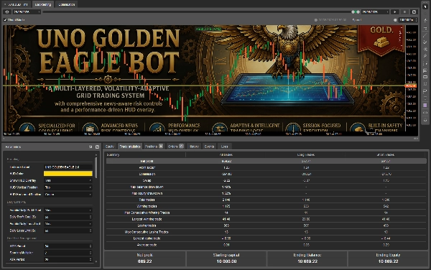Open the HUD Horizontal Position dropdown
Viewport: 431px width, 270px height.
(x=68, y=194)
